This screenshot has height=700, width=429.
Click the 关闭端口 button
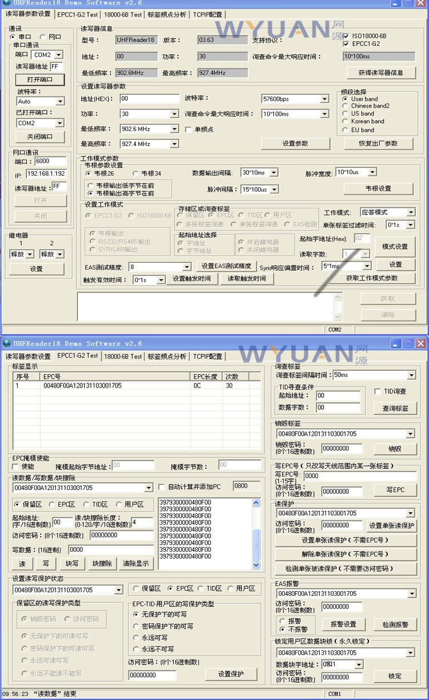tap(39, 137)
